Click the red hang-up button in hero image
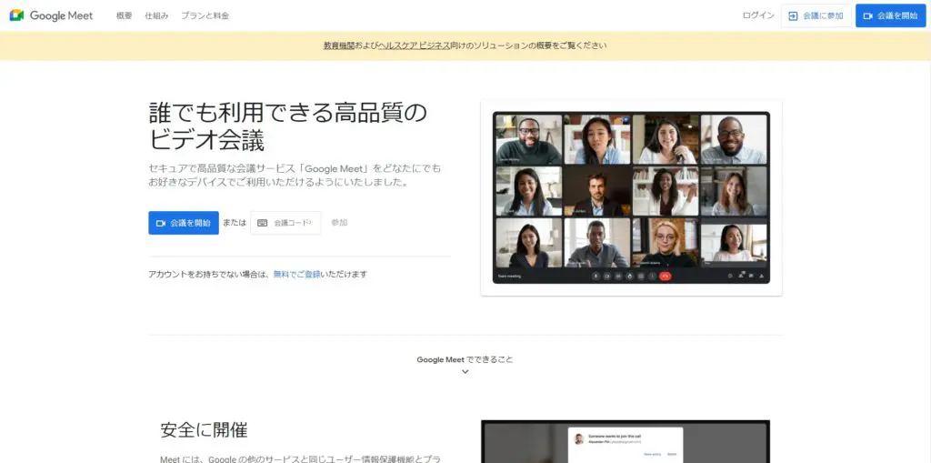 coord(666,276)
